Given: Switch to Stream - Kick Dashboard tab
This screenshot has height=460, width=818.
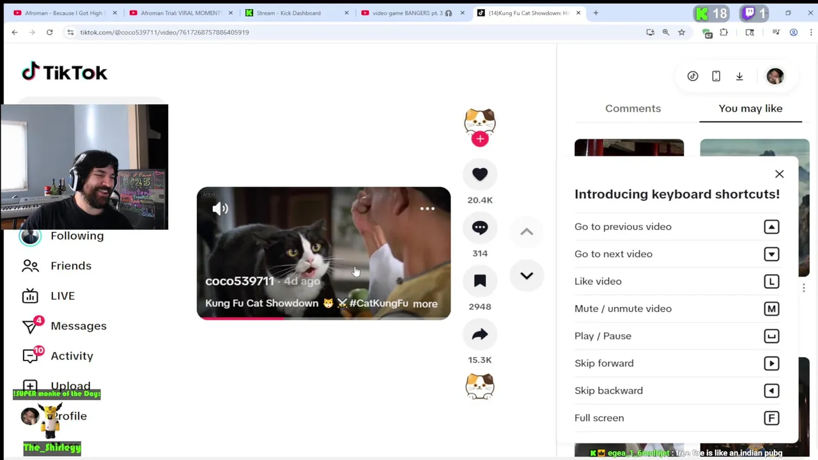Looking at the screenshot, I should [297, 13].
